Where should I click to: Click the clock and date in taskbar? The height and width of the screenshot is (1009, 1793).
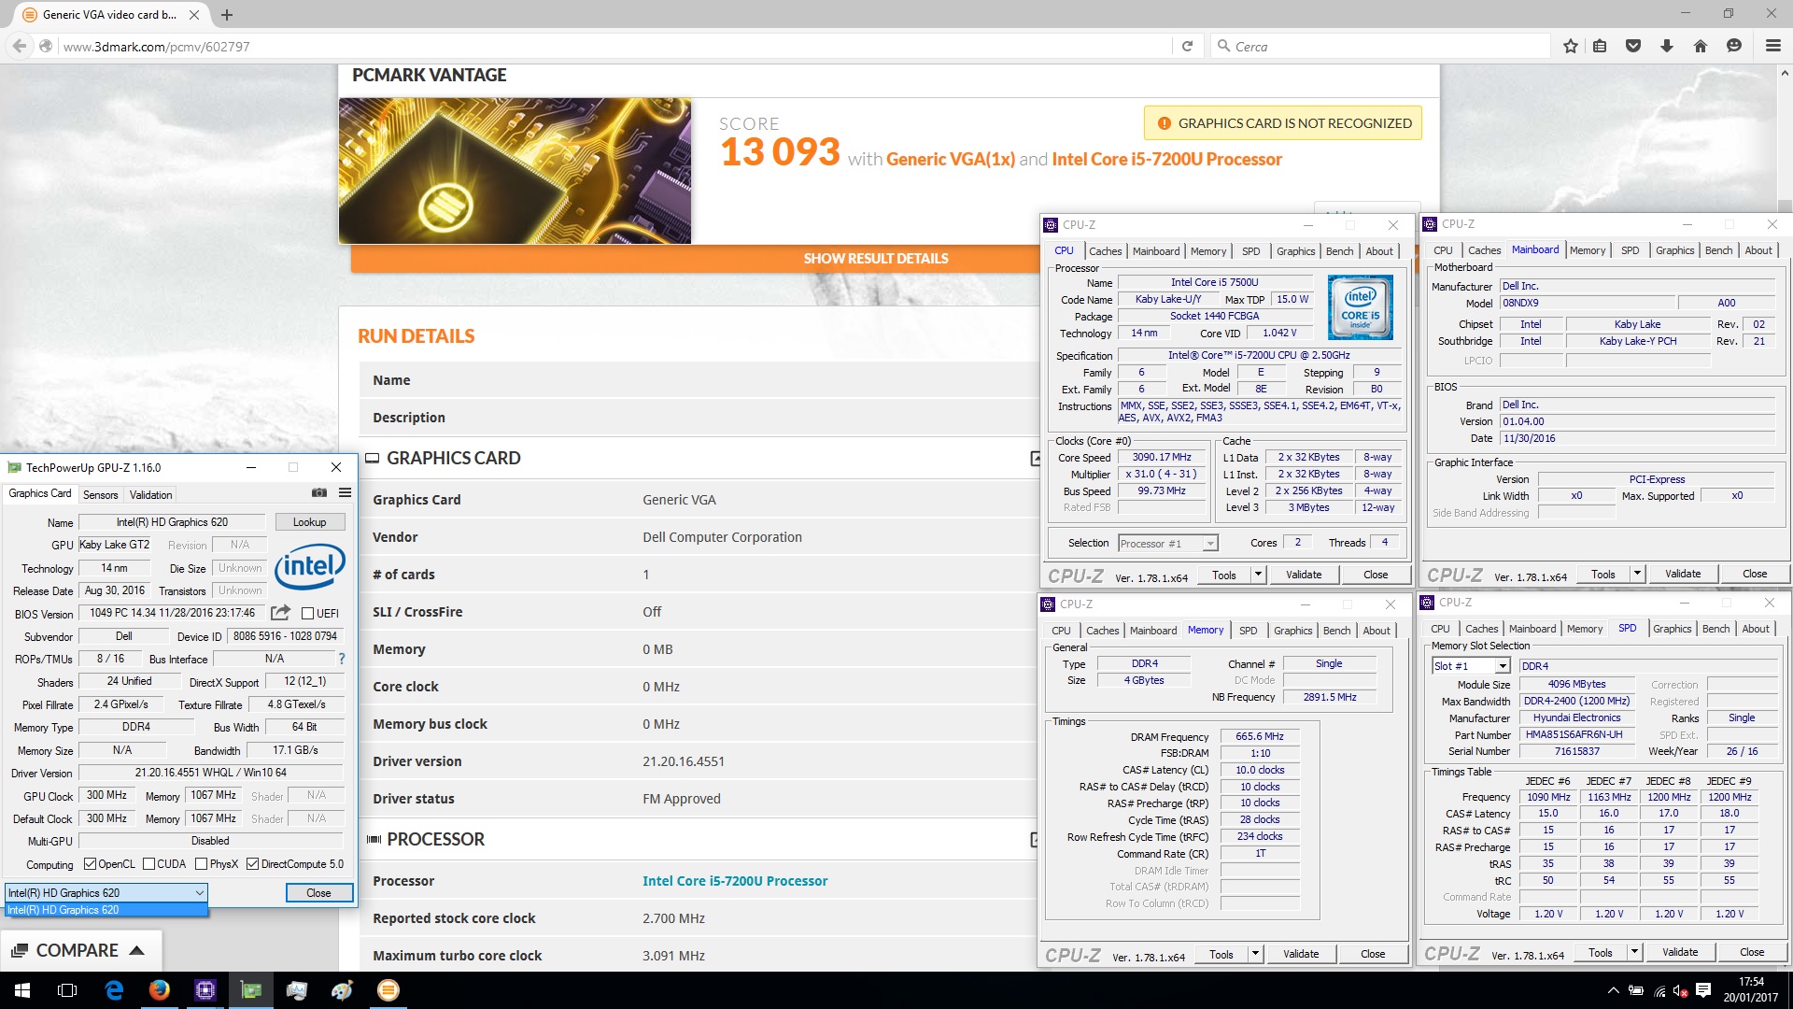click(1751, 990)
